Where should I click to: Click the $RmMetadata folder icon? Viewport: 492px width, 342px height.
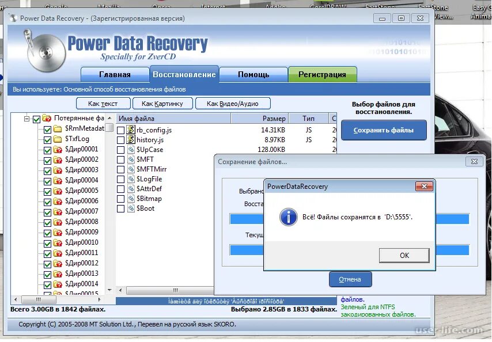[58, 129]
